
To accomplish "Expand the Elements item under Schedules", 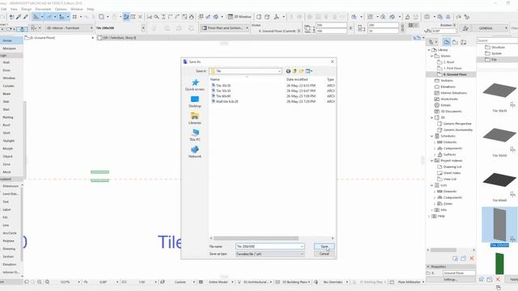I will [435, 142].
